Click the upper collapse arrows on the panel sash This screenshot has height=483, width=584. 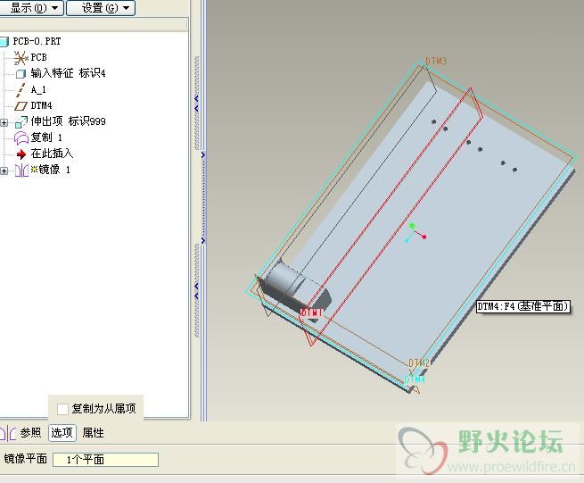tap(197, 104)
